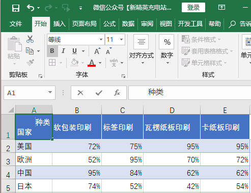Toggle Italic formatting
Screen dimensions: 251x193
pos(63,51)
